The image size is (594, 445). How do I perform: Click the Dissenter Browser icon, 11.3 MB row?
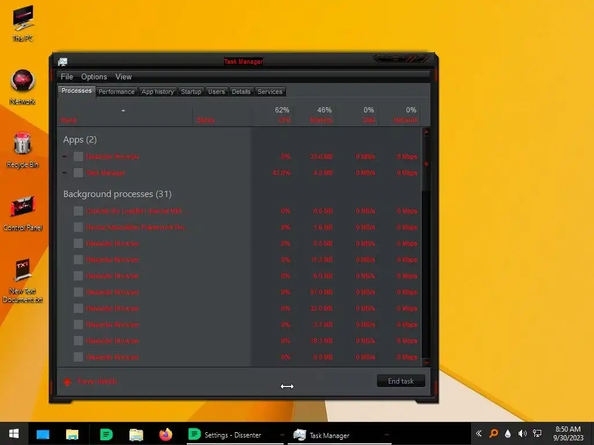[78, 260]
